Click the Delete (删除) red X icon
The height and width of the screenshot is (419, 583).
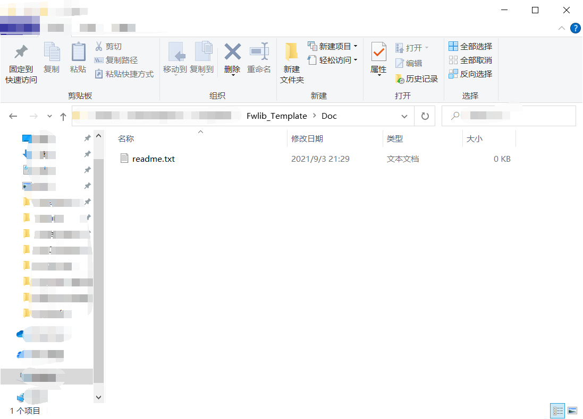[x=232, y=51]
